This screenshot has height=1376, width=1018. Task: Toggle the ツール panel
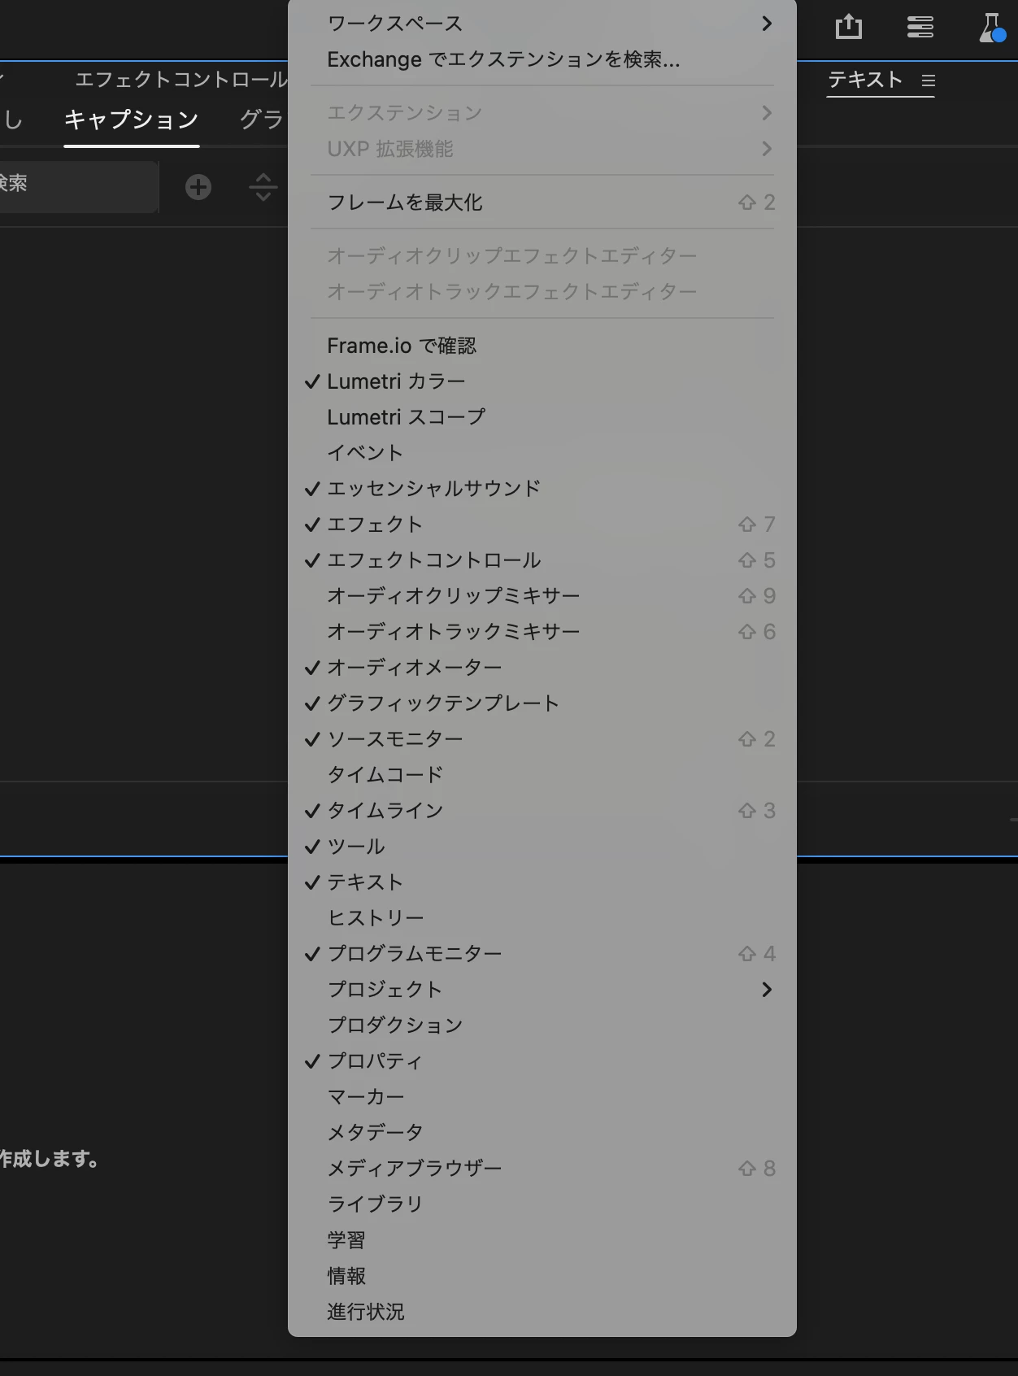click(542, 847)
